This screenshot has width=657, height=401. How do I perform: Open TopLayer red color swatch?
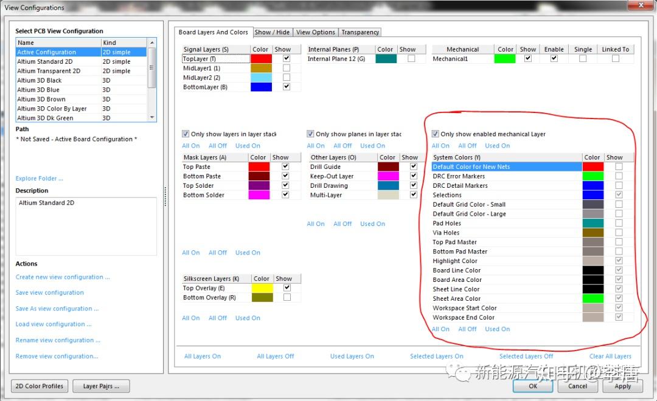pos(261,58)
